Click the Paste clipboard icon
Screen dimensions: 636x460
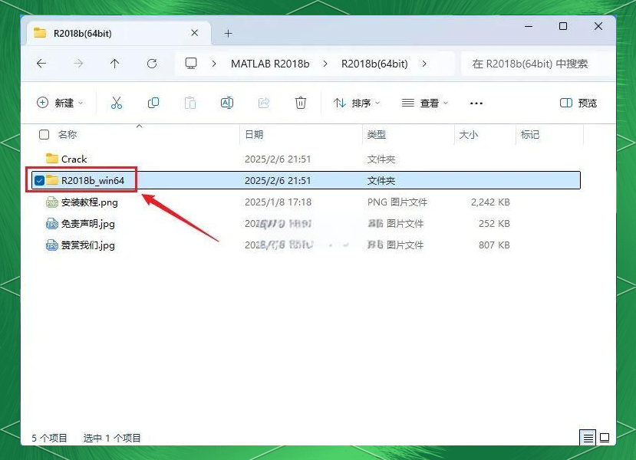(189, 103)
